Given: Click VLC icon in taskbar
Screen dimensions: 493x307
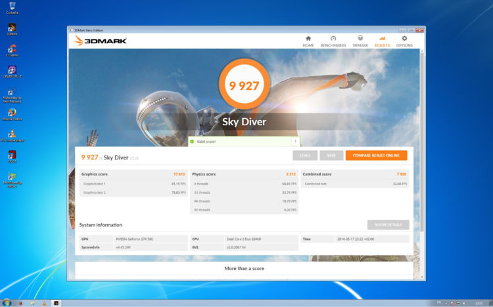Looking at the screenshot, I should point(44,303).
